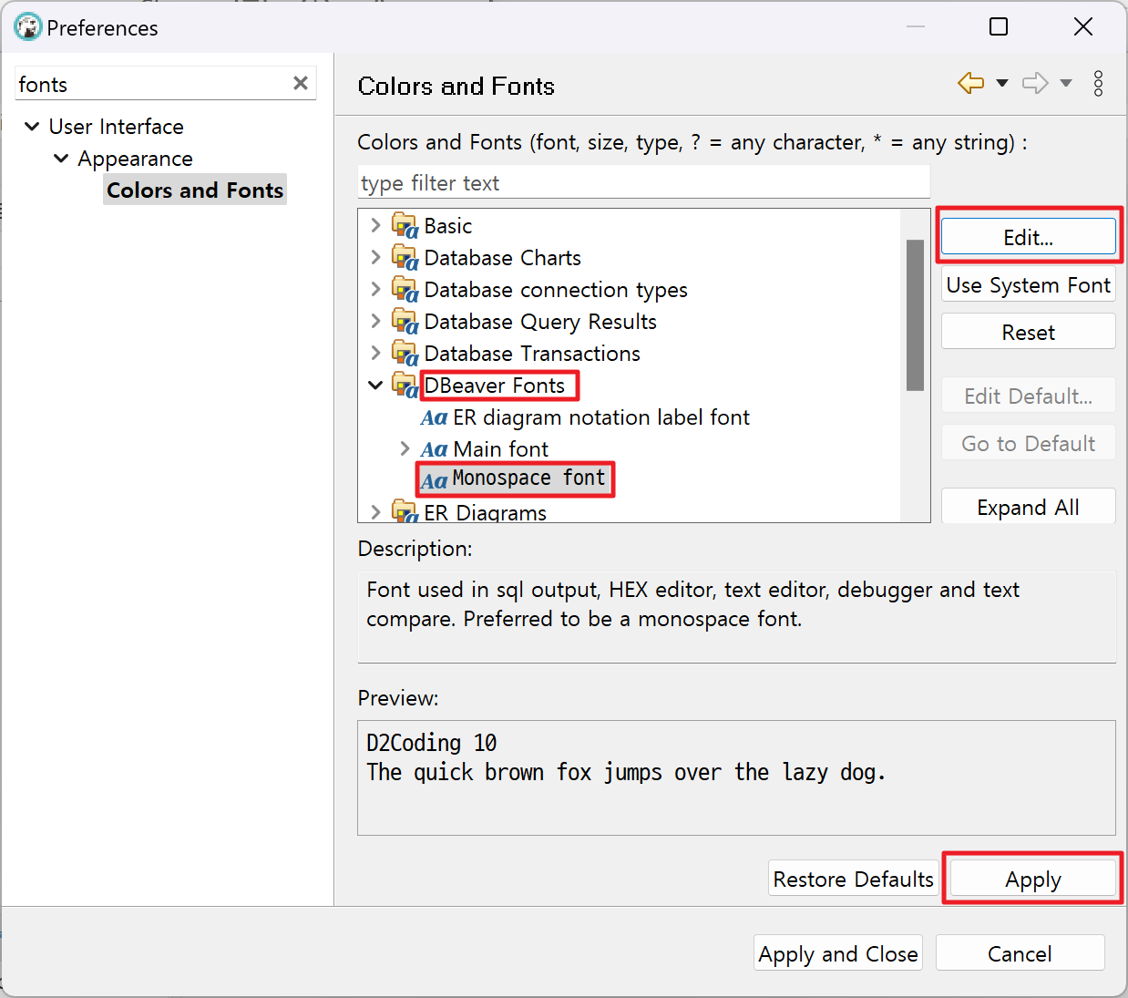The image size is (1128, 998).
Task: Click Use System Font button
Action: pyautogui.click(x=1029, y=284)
